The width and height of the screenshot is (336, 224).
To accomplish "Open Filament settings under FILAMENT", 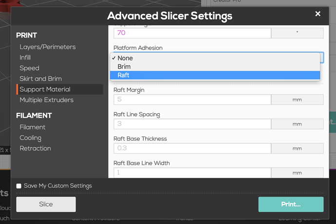I will click(33, 127).
